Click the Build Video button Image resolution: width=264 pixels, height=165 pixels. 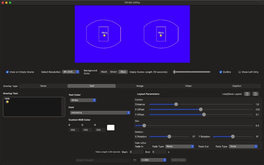click(178, 160)
